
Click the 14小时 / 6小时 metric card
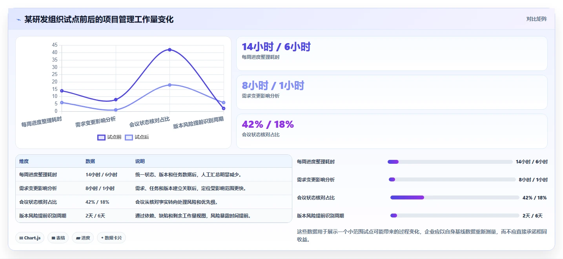point(392,54)
